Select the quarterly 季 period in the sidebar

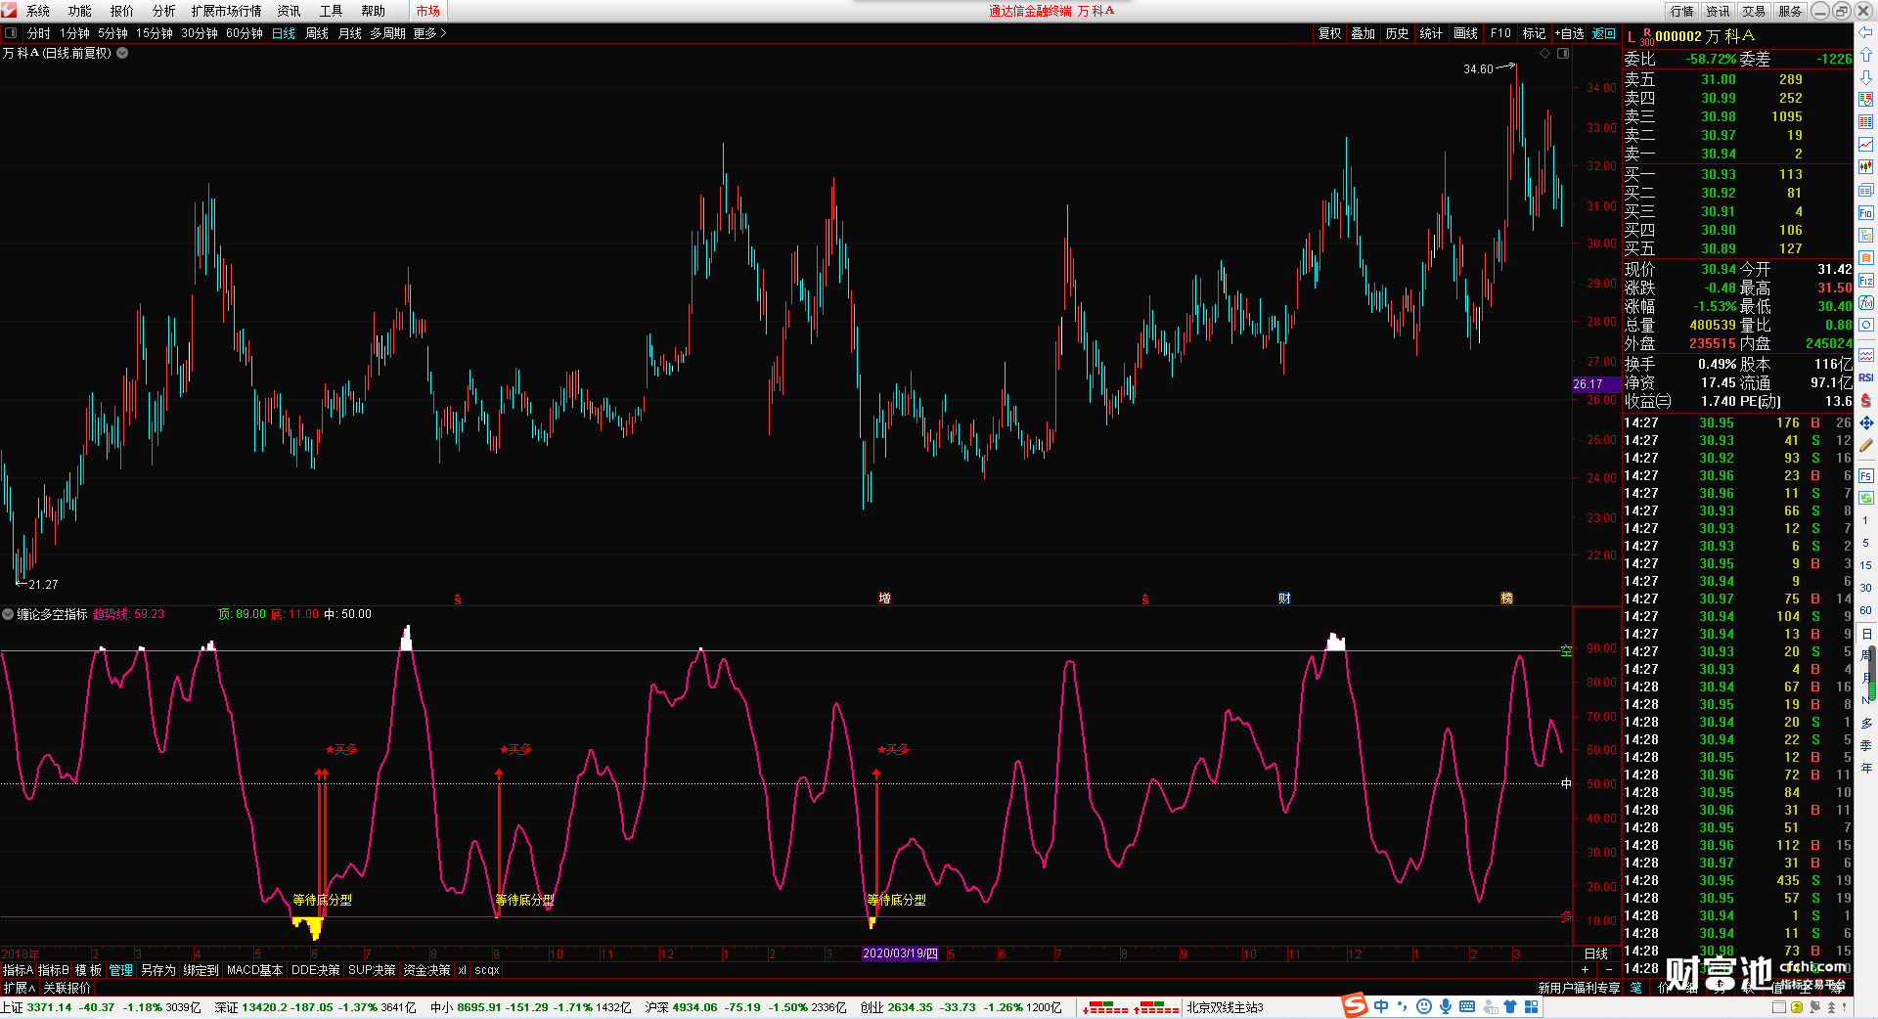1865,745
